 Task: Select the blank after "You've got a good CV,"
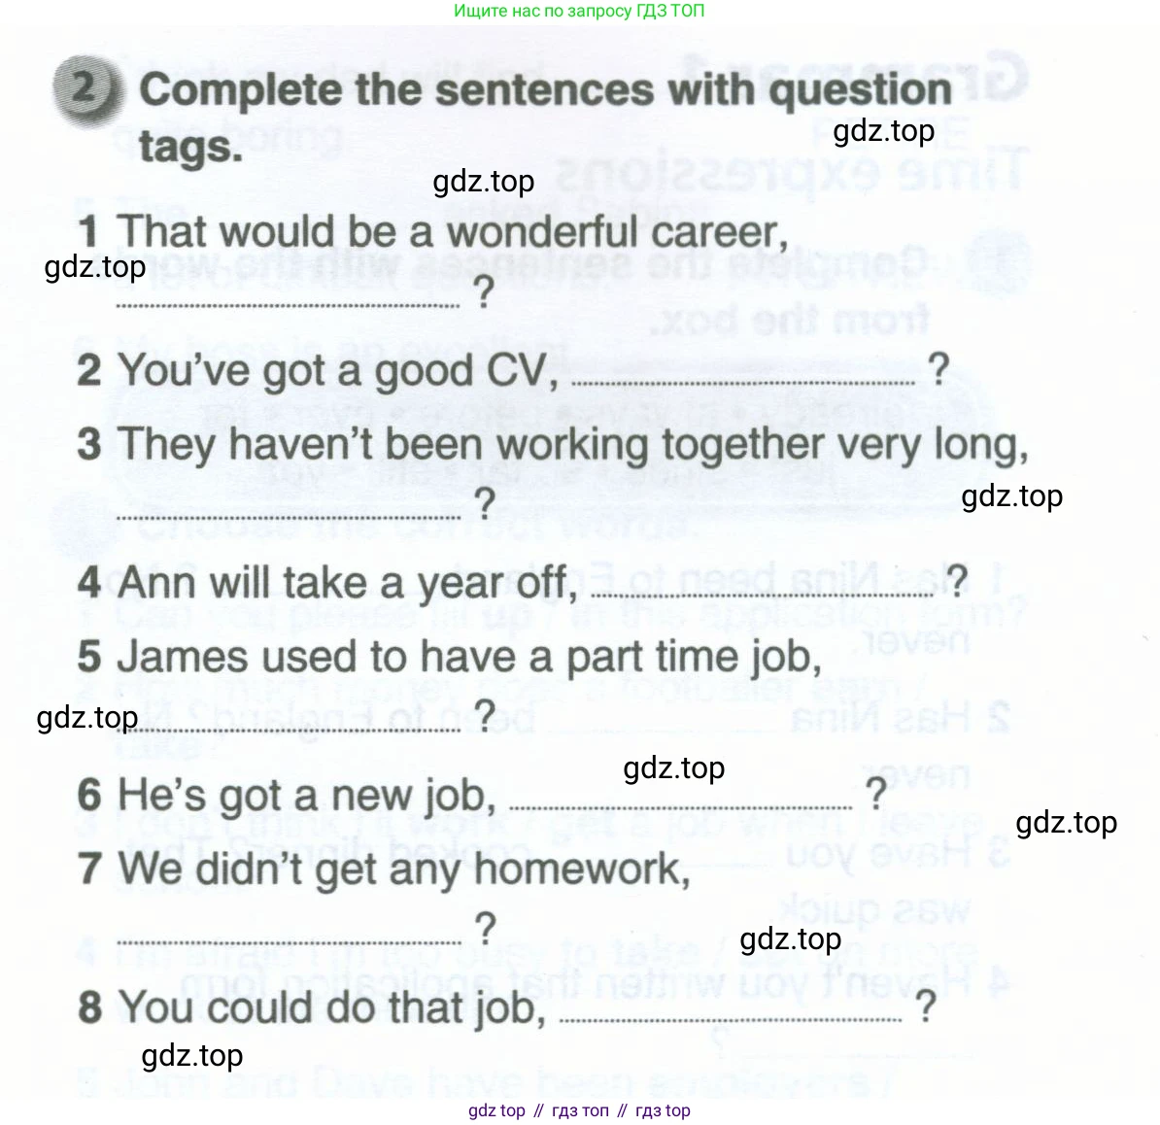point(743,383)
